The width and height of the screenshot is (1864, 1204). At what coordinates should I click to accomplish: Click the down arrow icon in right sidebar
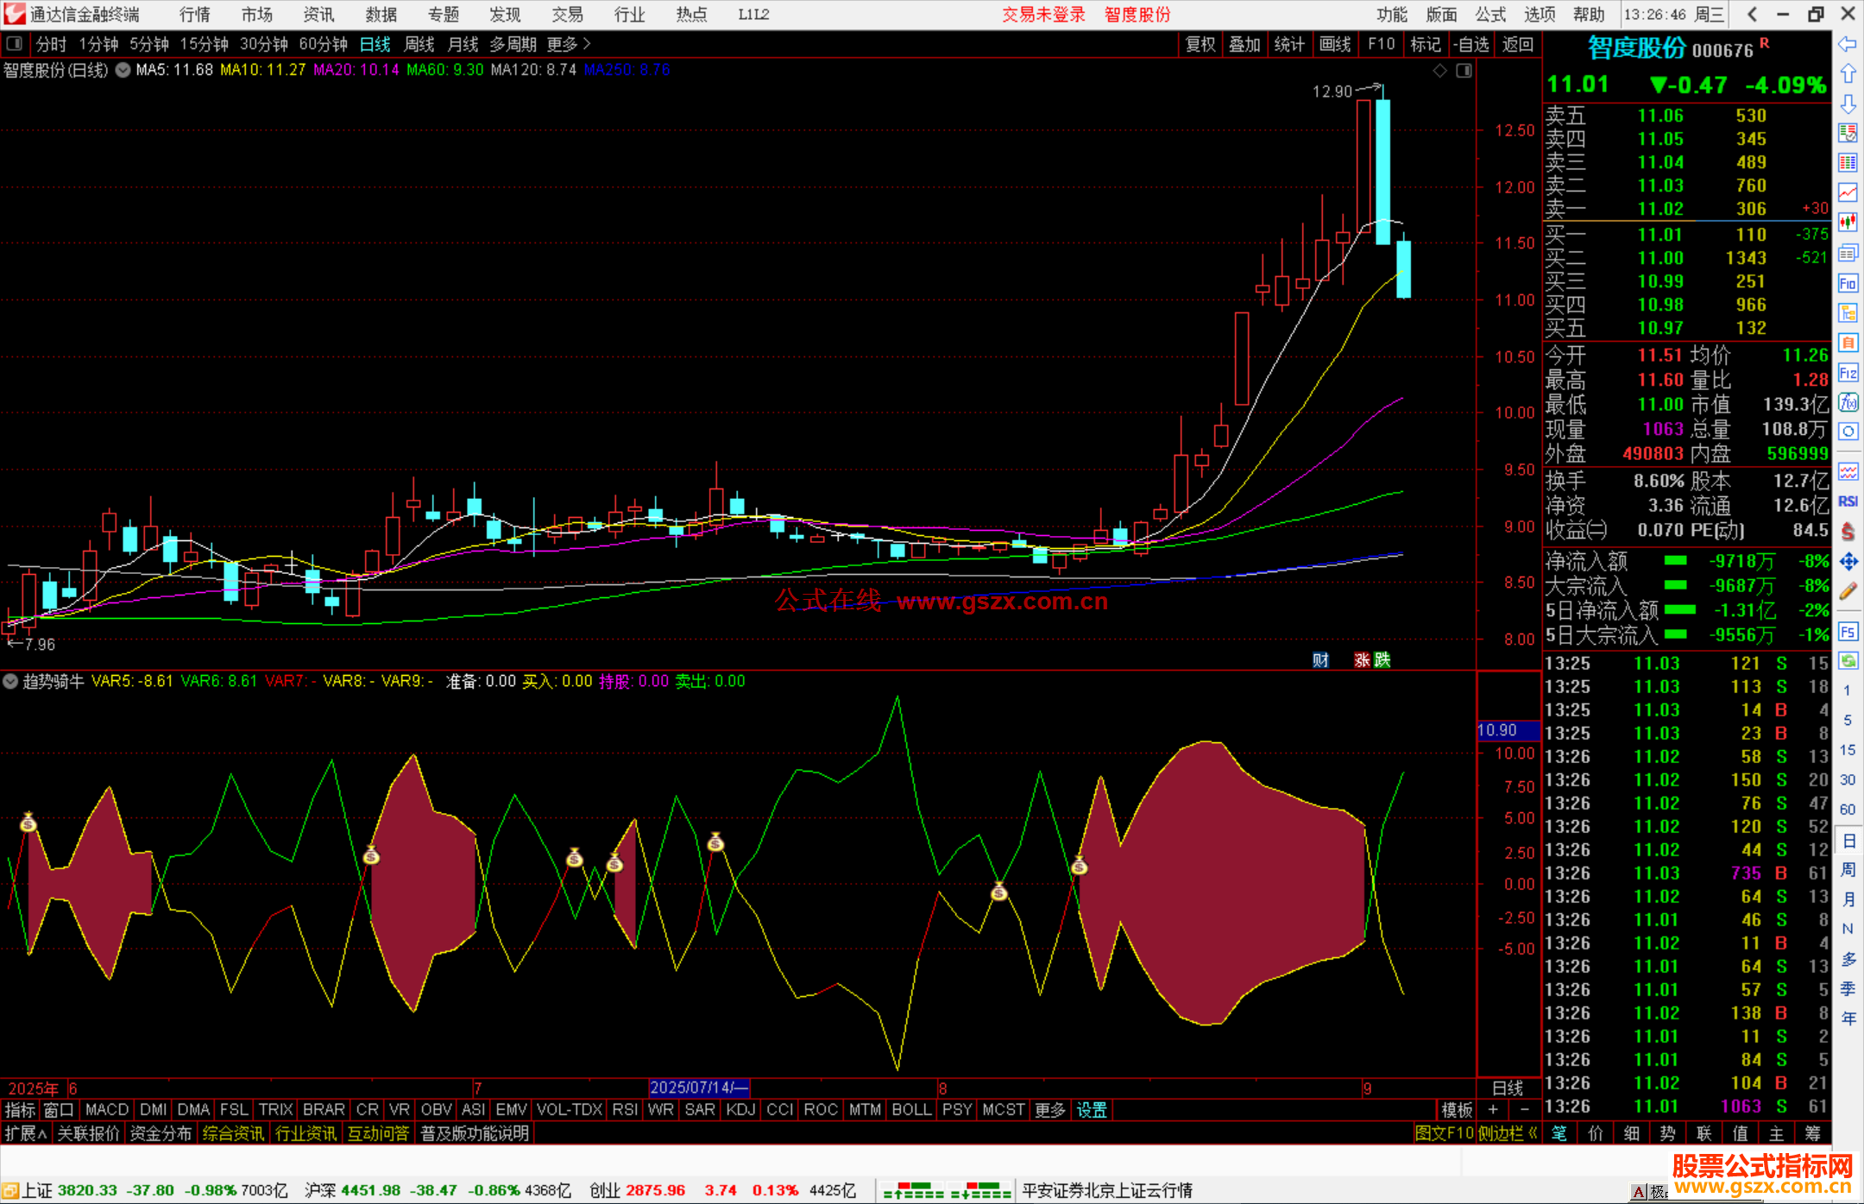pos(1848,104)
